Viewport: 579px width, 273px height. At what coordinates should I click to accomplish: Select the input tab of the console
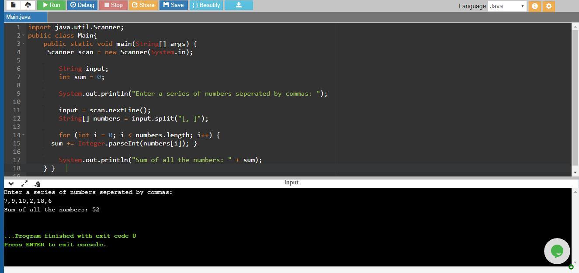(291, 182)
